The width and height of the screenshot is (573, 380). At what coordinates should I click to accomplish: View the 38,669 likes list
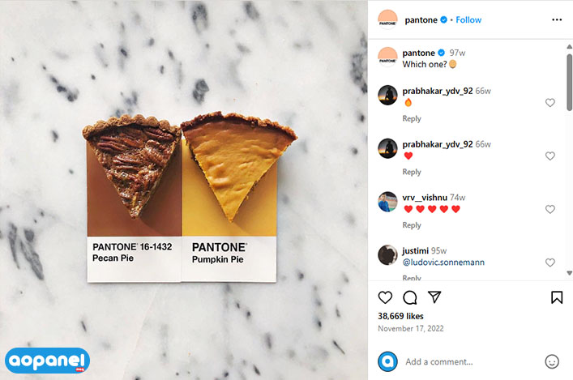400,316
